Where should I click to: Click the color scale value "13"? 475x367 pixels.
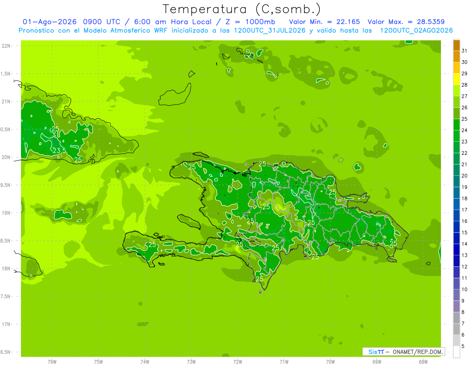pyautogui.click(x=465, y=255)
